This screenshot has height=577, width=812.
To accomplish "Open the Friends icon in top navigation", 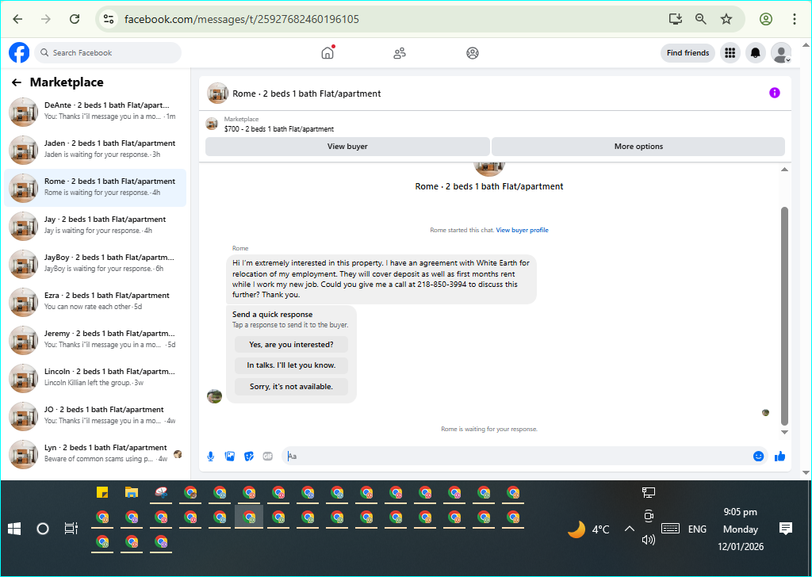I will coord(400,53).
